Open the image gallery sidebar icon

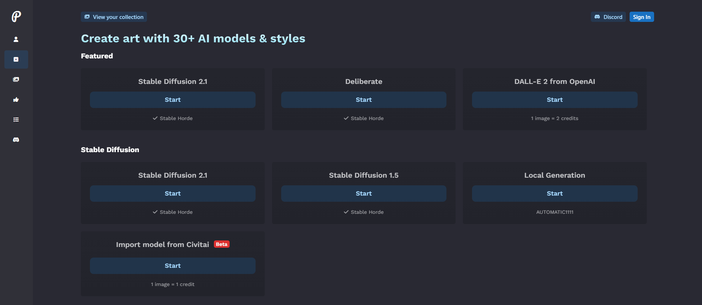16,80
